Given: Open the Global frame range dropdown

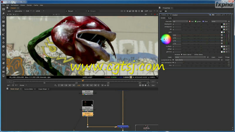Looking at the screenshot, I should 23,85.
